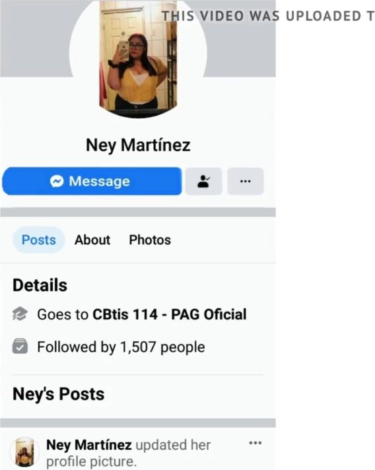
Task: Open the CBtis 114 - PAG Oficial link
Action: point(170,314)
